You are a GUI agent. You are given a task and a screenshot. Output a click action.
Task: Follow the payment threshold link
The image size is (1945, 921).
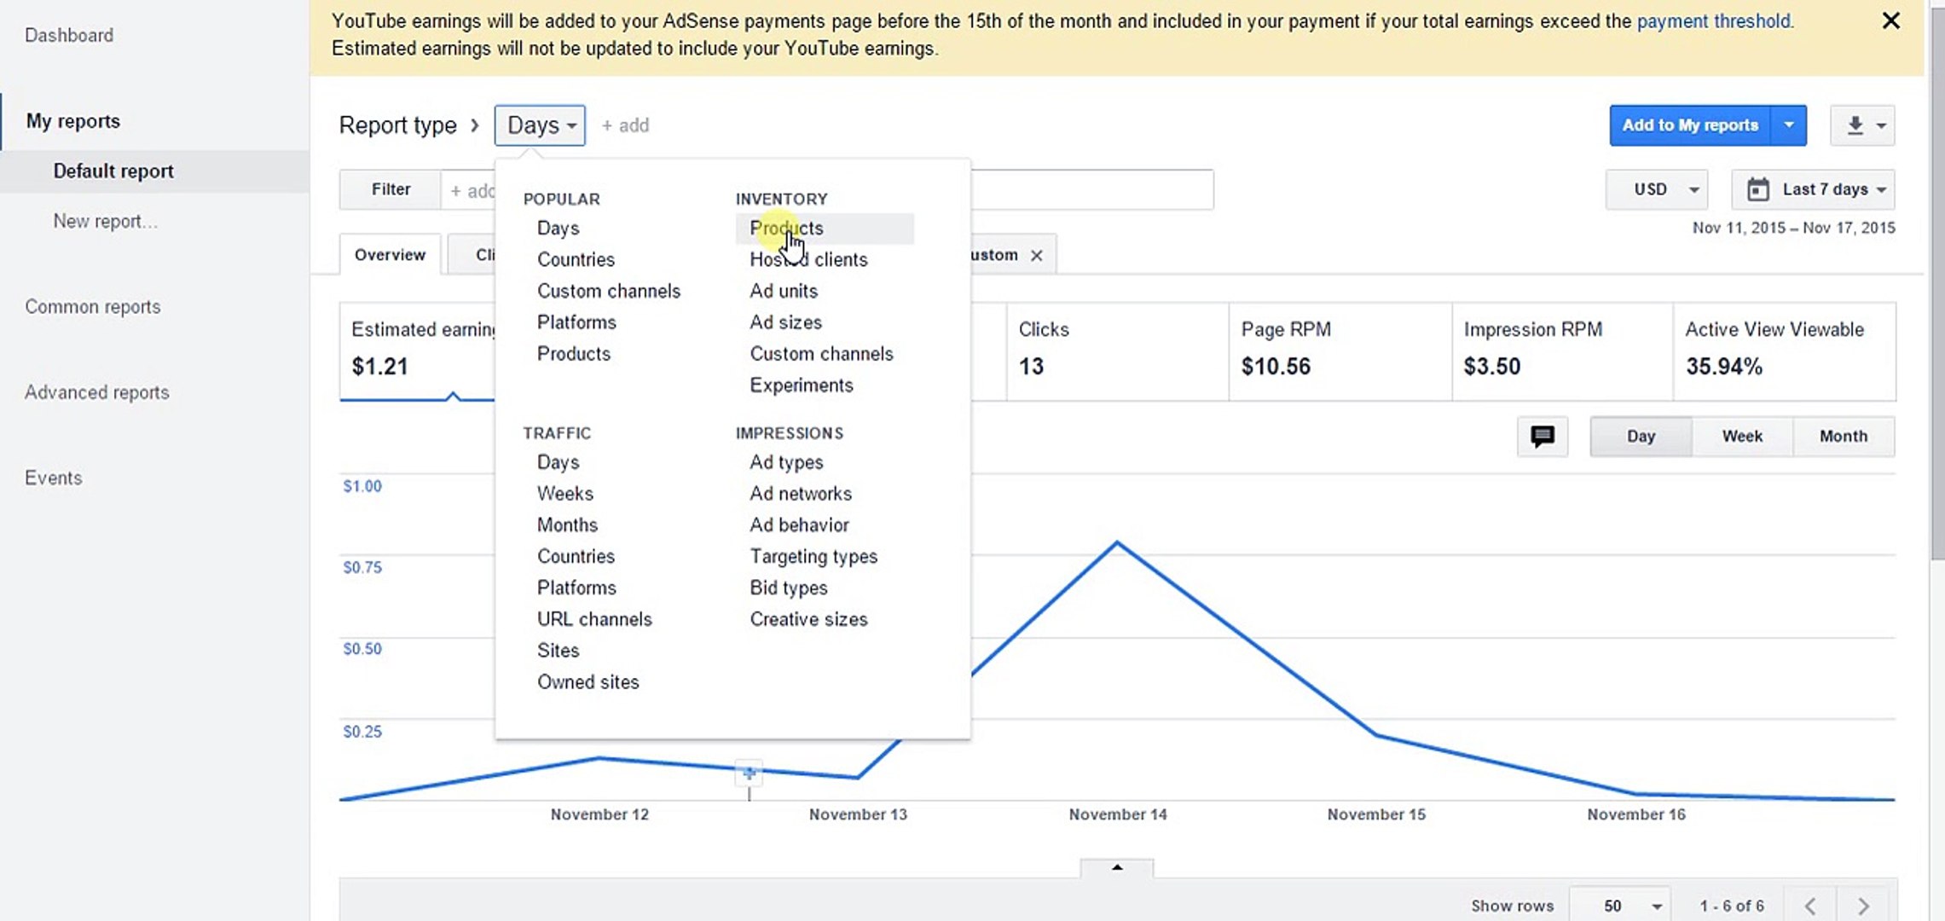click(x=1713, y=21)
